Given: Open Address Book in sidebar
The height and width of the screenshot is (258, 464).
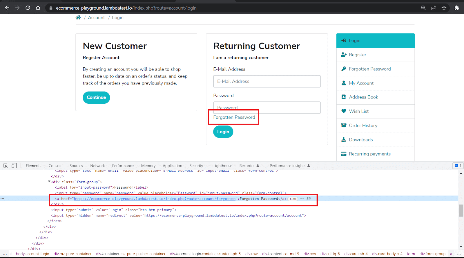Looking at the screenshot, I should click(x=375, y=97).
